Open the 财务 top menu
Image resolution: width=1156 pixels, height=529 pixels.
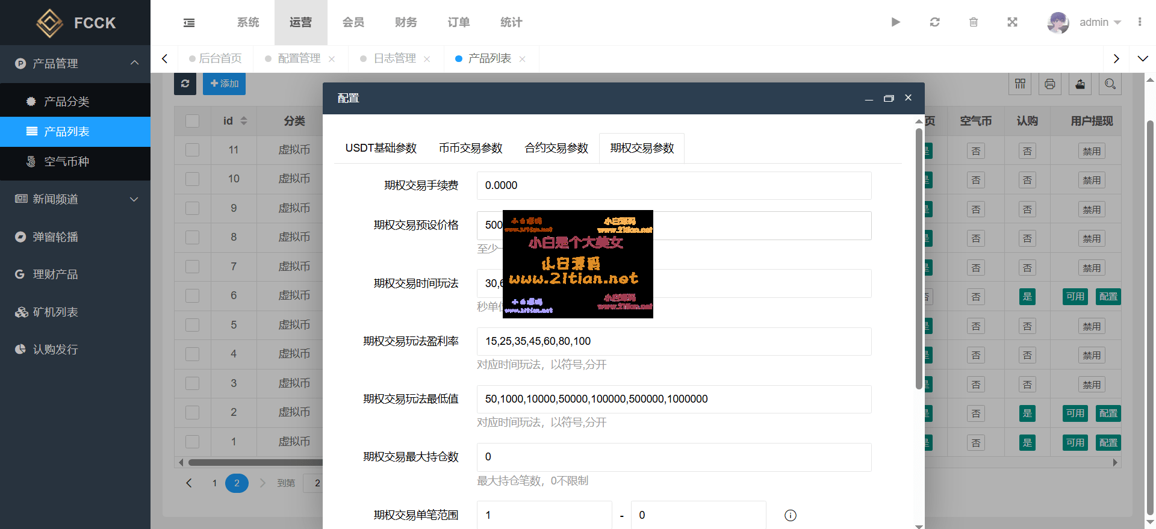[x=406, y=22]
